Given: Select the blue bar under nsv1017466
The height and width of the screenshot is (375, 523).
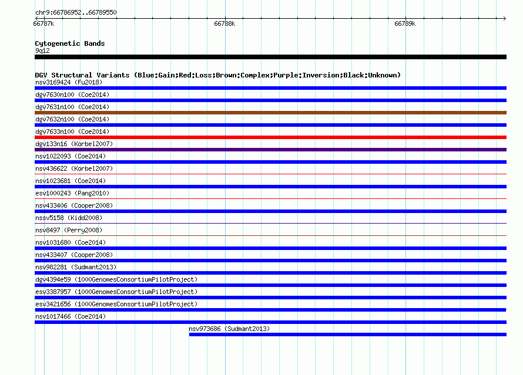Looking at the screenshot, I should (x=270, y=322).
